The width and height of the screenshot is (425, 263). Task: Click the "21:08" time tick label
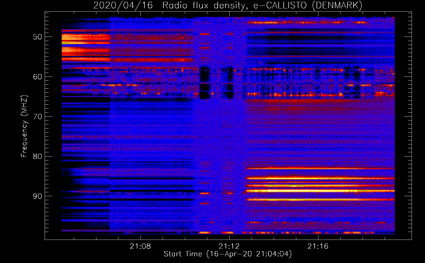pos(141,246)
